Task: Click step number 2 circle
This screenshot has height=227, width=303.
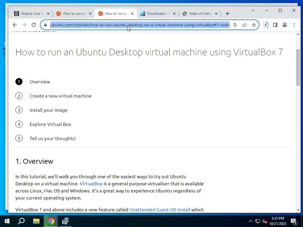Action: click(19, 96)
